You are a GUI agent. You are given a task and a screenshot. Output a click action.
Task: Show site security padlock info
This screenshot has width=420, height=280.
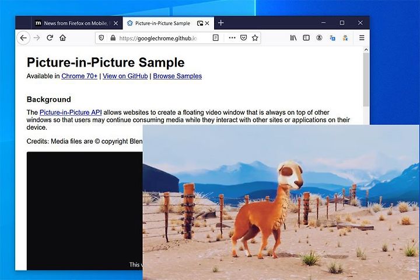pos(113,38)
